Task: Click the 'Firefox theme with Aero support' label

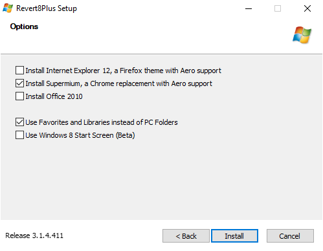Action: [170, 71]
